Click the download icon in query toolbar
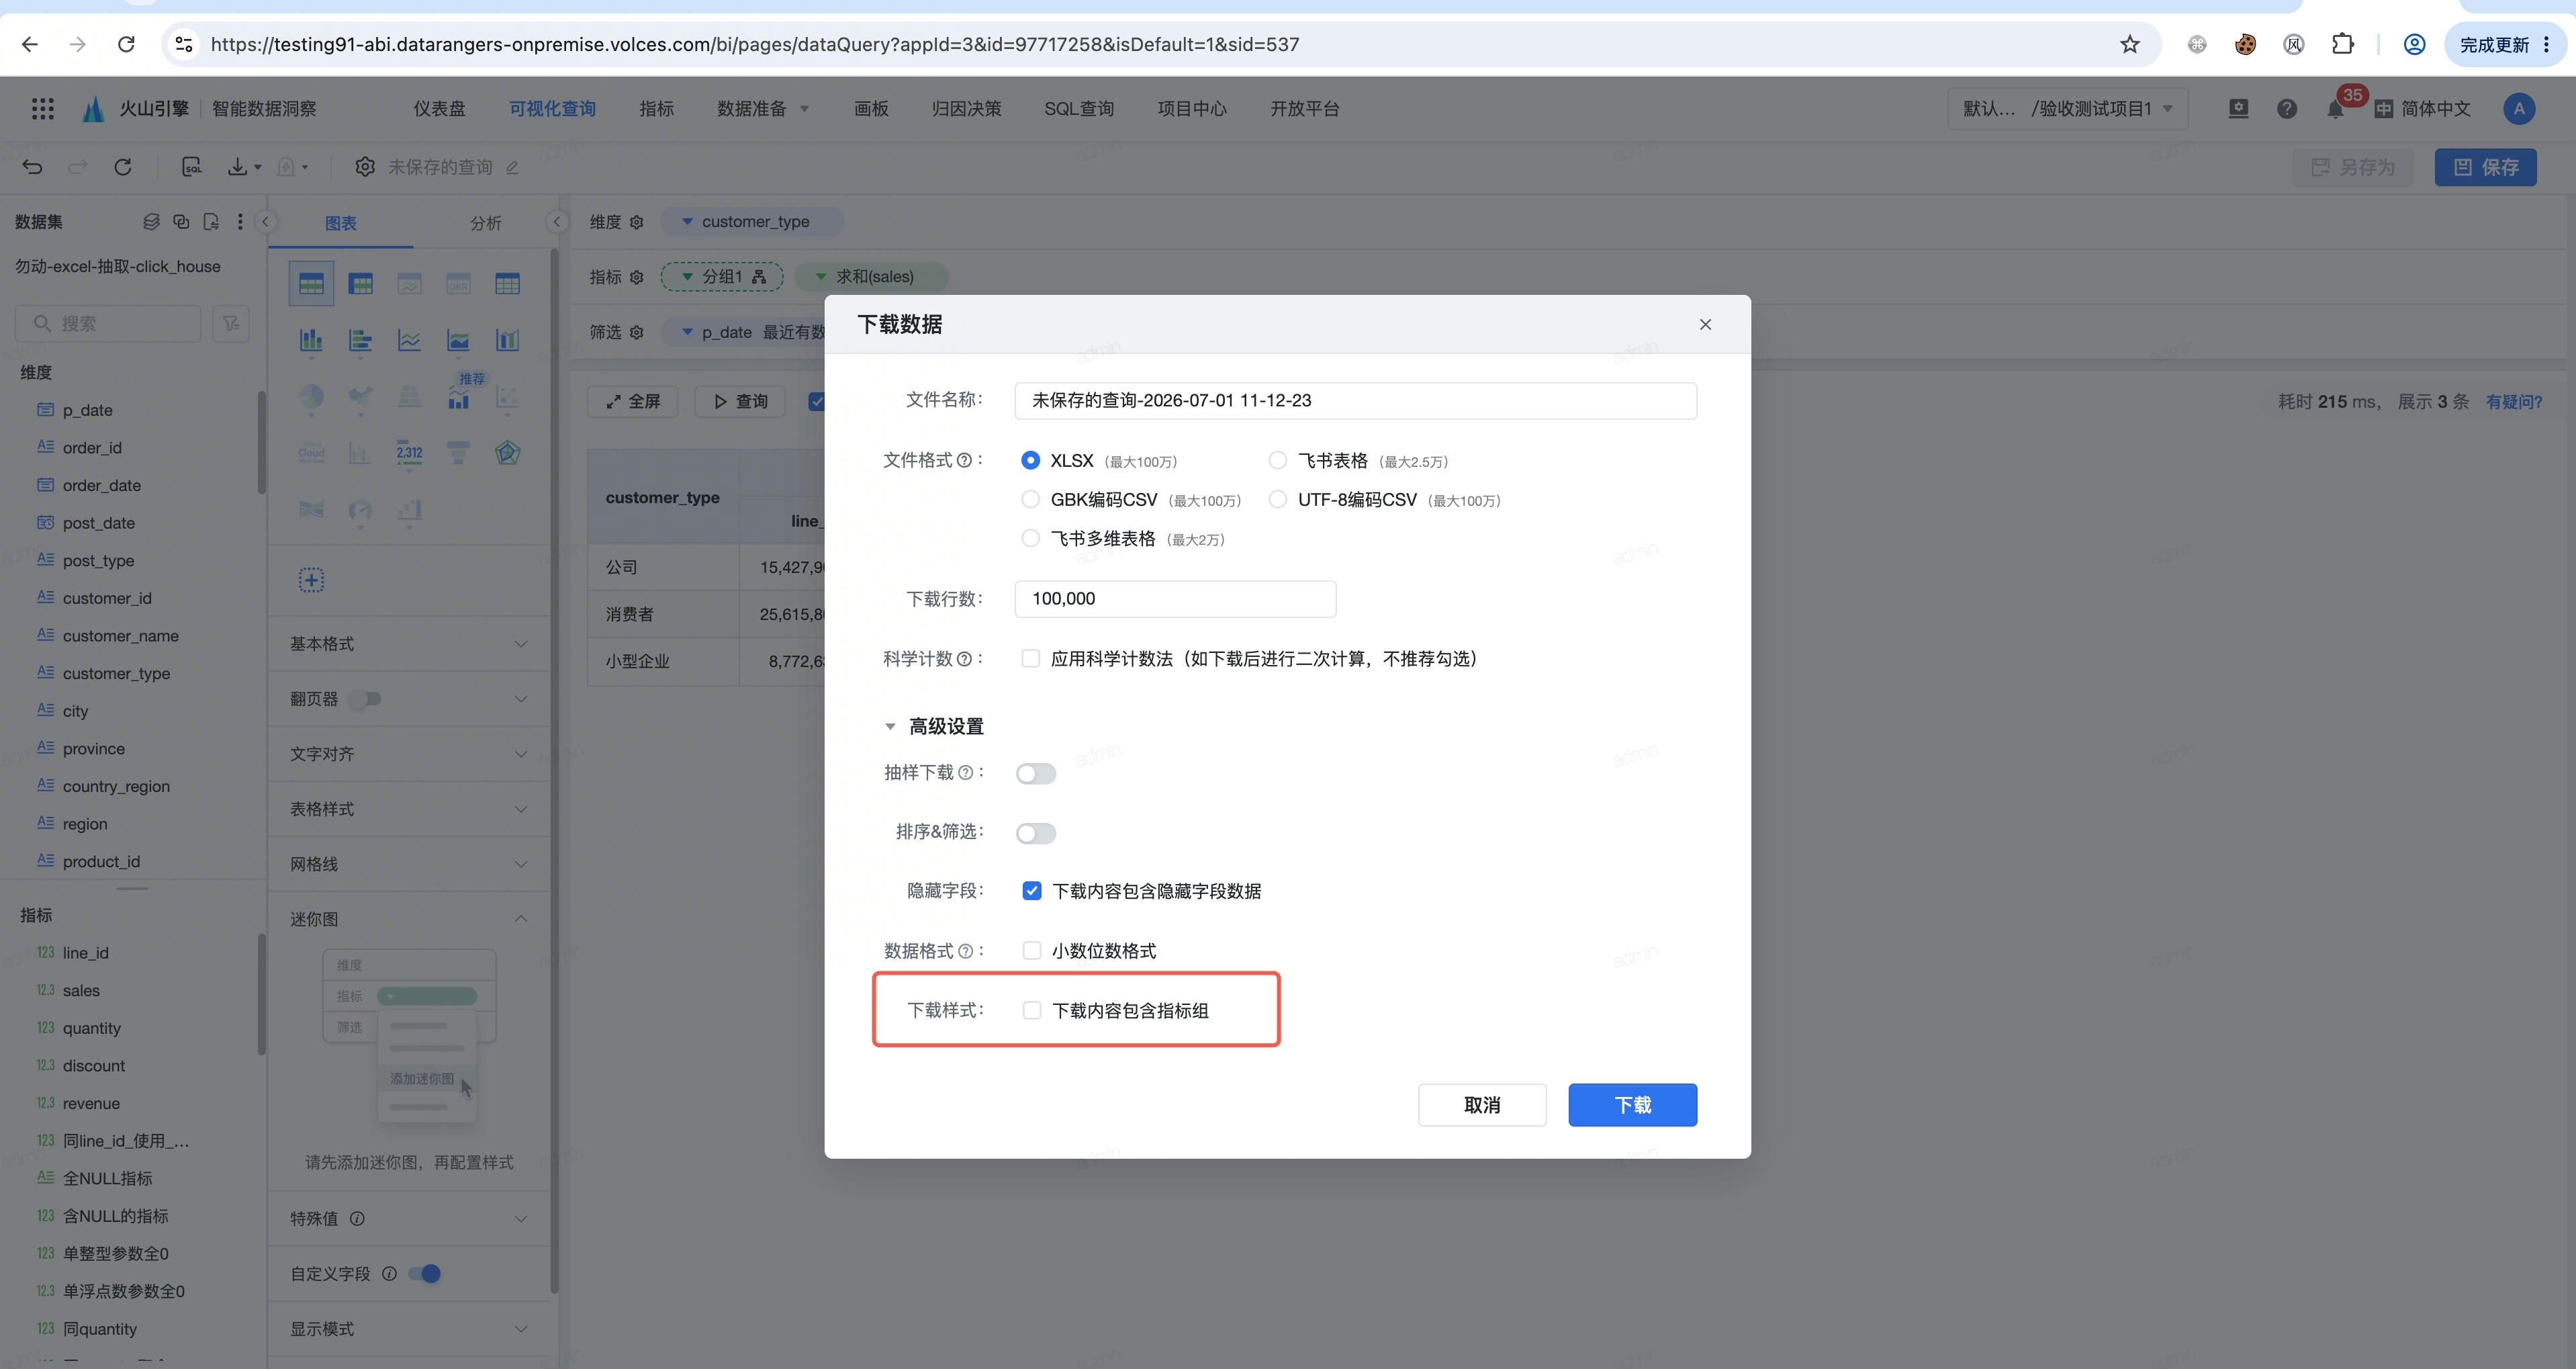Screen dimensions: 2576x1369 point(238,167)
